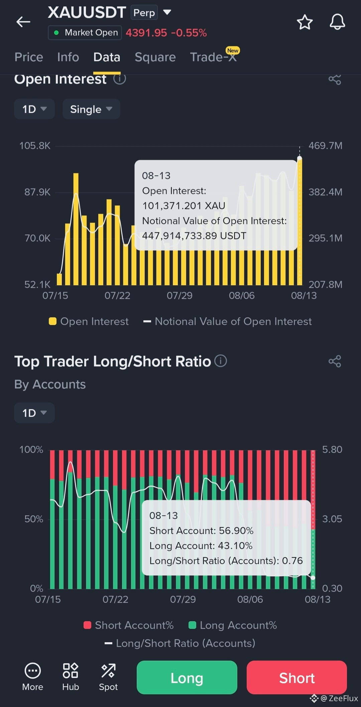Tap the back arrow icon
The height and width of the screenshot is (707, 361).
23,22
